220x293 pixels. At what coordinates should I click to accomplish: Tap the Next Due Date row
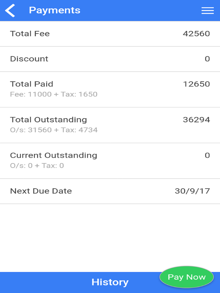point(110,191)
